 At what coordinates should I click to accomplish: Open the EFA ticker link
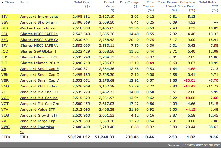[x=4, y=34]
